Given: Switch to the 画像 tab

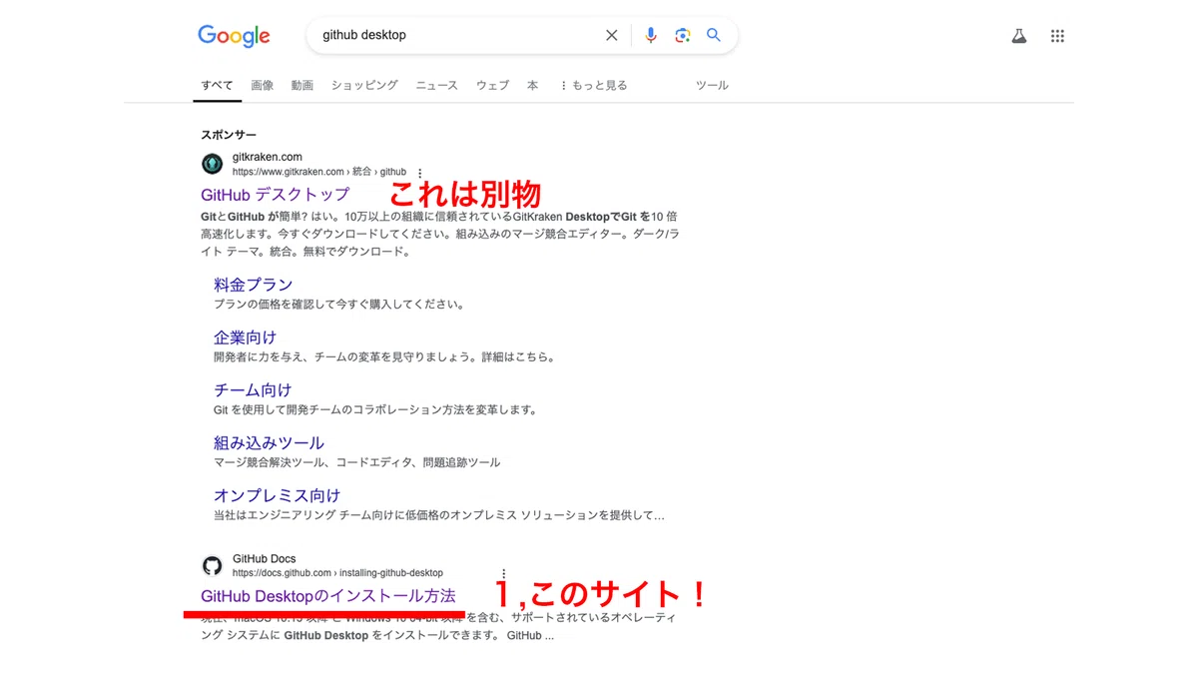Looking at the screenshot, I should pos(262,86).
